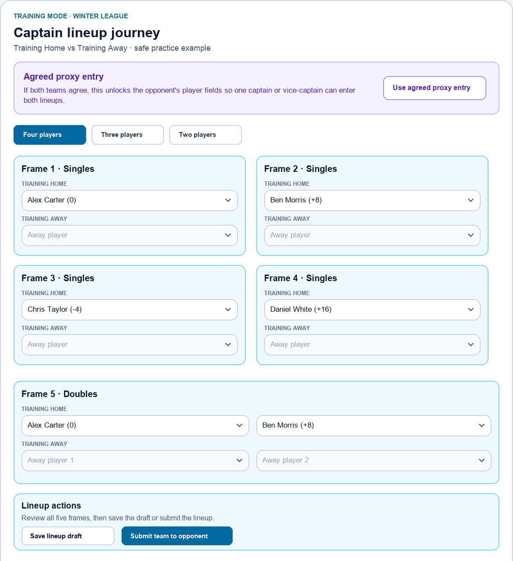This screenshot has height=561, width=513.
Task: Switch to Two players format
Action: [206, 135]
